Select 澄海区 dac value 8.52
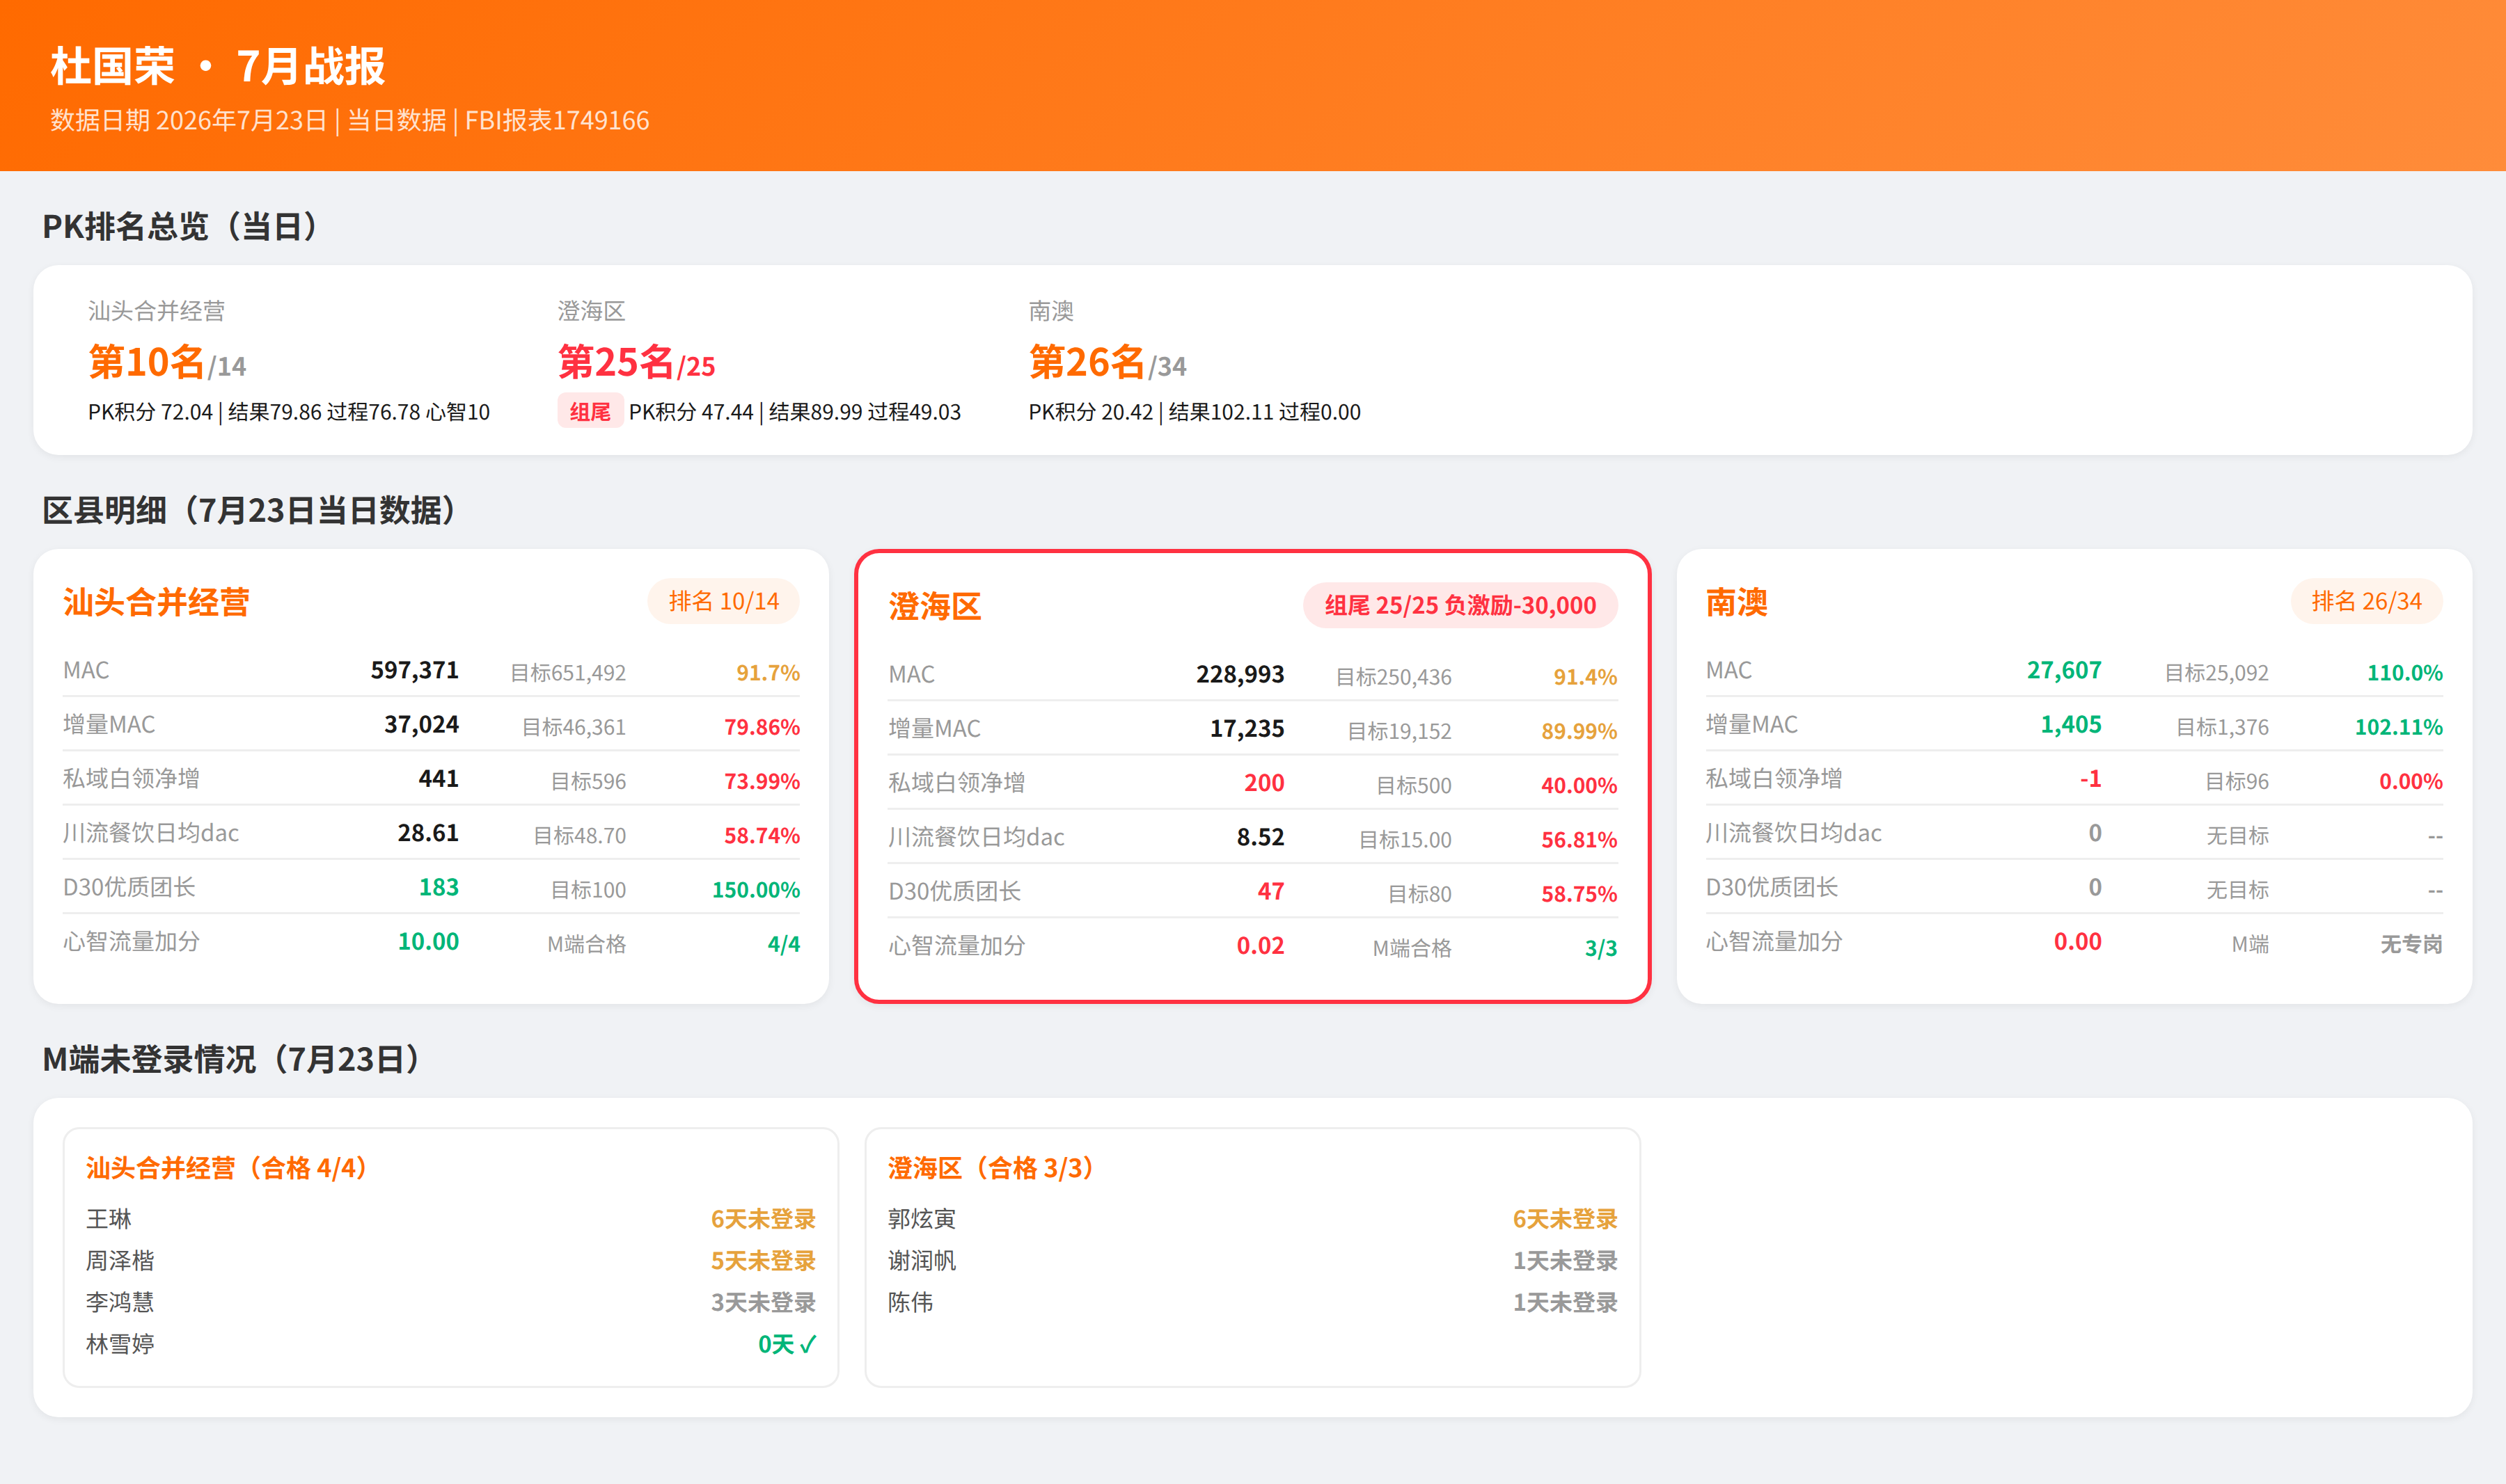The image size is (2506, 1484). (x=1259, y=837)
